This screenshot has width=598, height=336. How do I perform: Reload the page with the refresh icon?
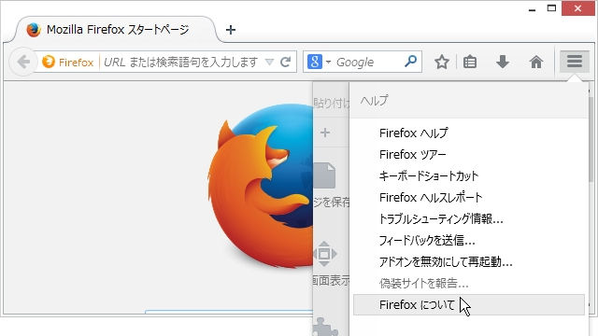[x=285, y=62]
